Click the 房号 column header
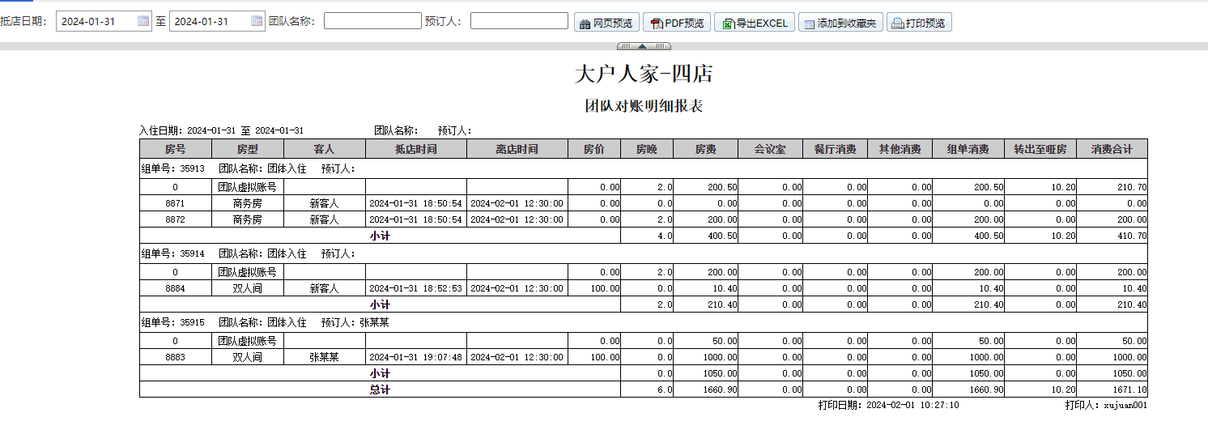 [x=176, y=149]
